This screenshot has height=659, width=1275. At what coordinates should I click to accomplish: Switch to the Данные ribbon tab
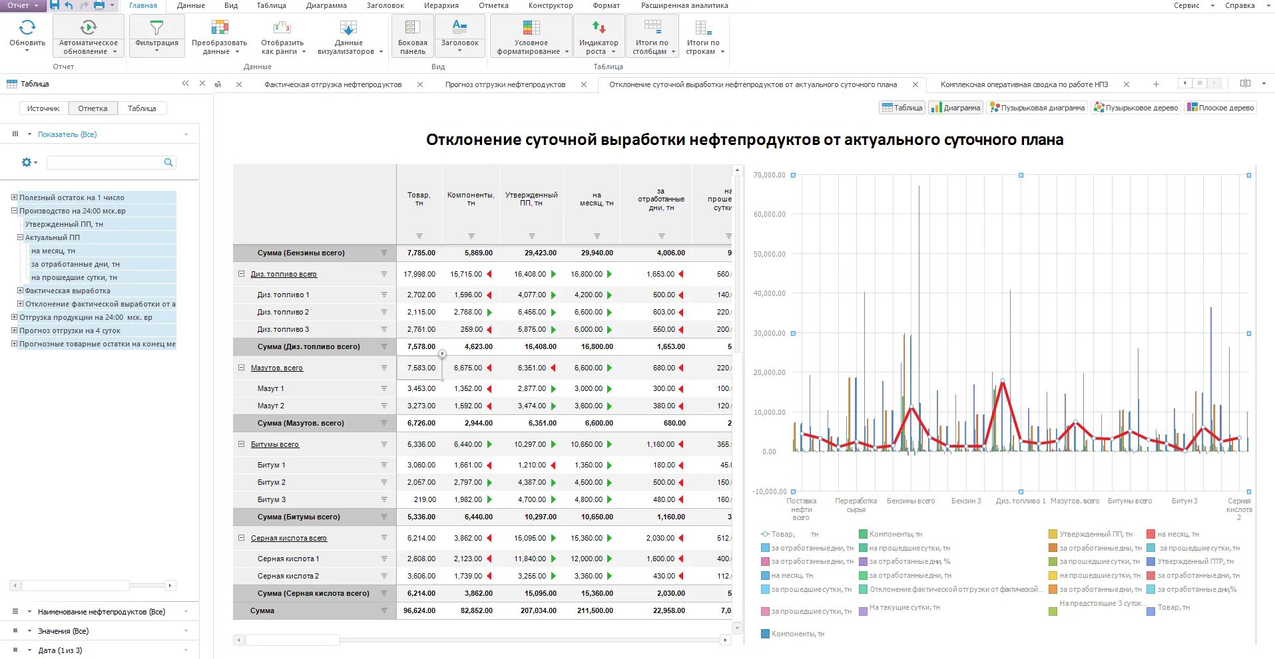coord(191,5)
